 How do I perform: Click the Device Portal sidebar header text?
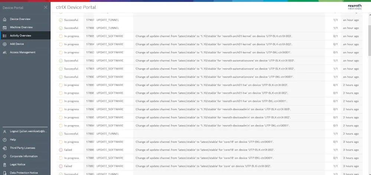pos(13,7)
